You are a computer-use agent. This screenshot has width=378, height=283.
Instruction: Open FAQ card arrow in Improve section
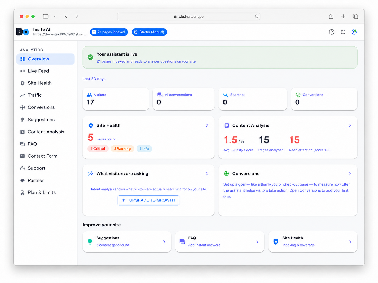coord(257,242)
